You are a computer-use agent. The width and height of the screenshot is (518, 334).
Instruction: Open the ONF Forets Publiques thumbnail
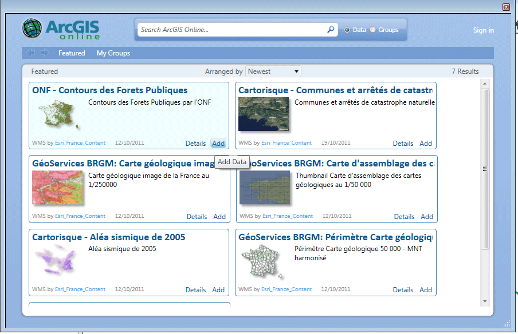click(x=56, y=114)
